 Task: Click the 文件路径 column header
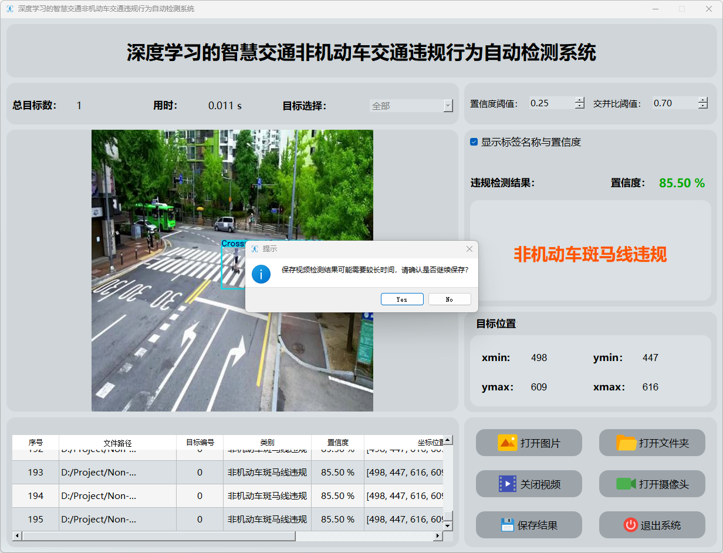click(x=117, y=443)
